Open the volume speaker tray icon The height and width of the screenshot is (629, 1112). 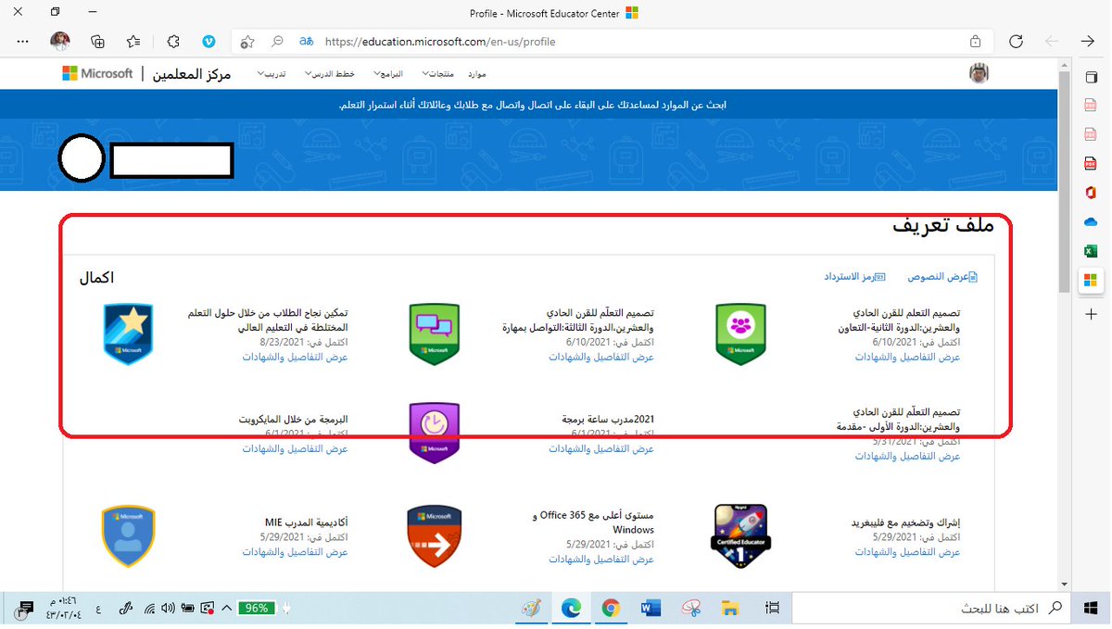click(x=168, y=609)
